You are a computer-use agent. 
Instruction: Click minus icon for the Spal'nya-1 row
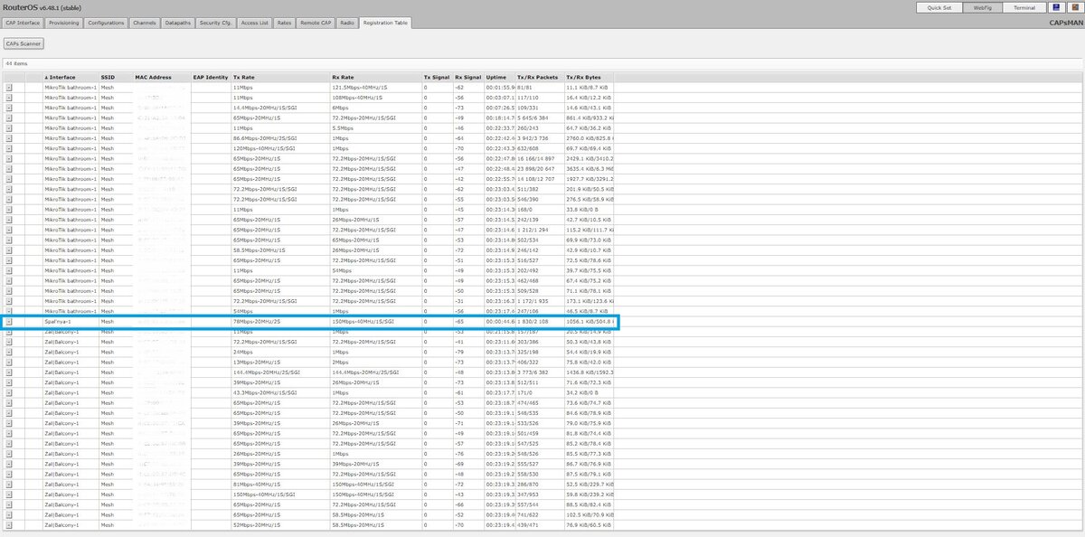pyautogui.click(x=9, y=321)
